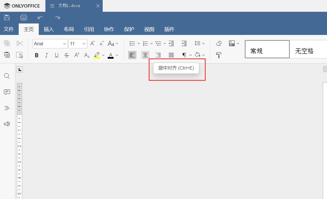
Task: Apply italic formatting
Action: point(46,55)
